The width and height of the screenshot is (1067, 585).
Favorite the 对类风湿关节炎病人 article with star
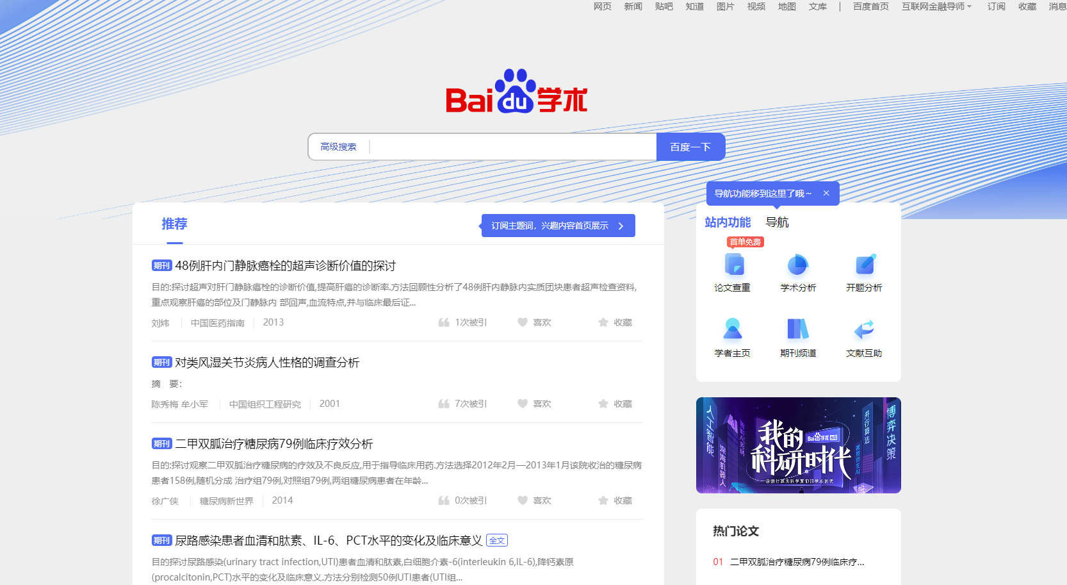coord(603,404)
